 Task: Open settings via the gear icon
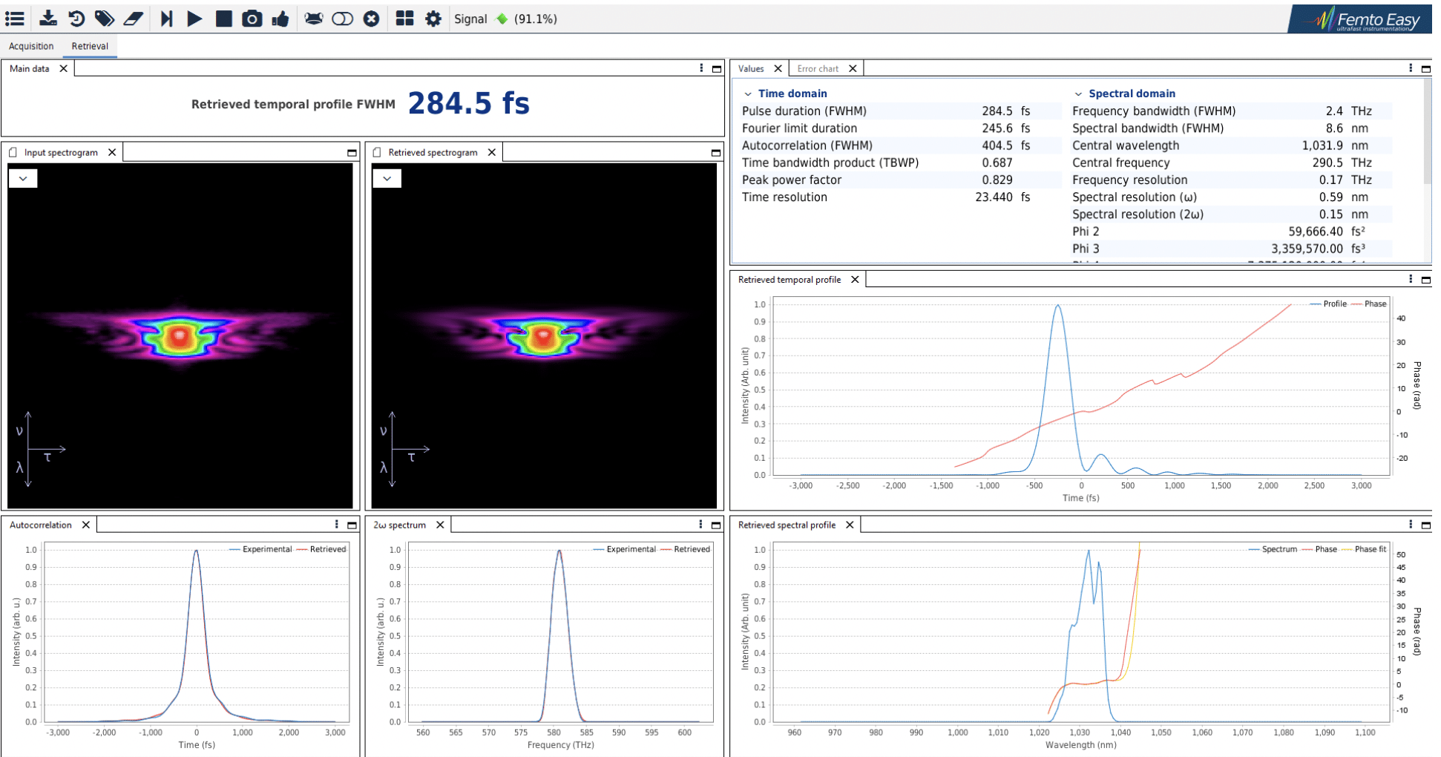[x=433, y=19]
